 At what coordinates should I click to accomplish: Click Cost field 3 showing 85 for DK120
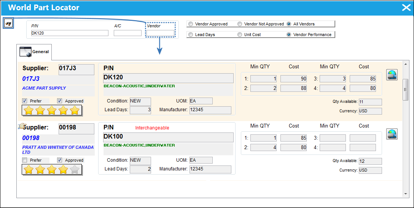[x=363, y=79]
